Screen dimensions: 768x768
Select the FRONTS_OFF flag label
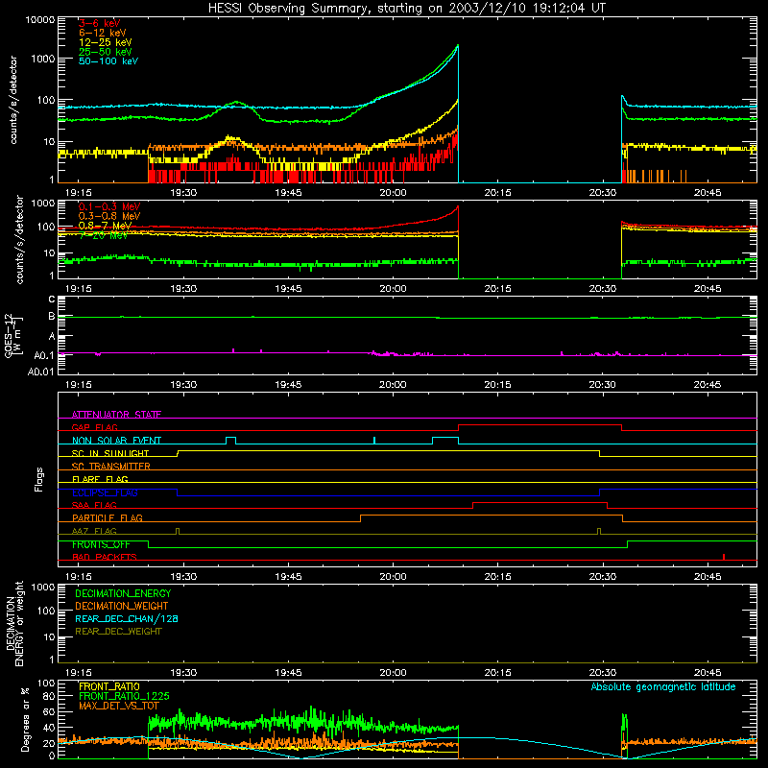(101, 544)
